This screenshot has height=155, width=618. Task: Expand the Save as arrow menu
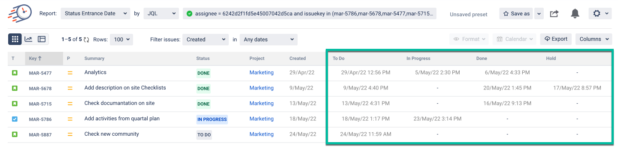[x=539, y=14]
